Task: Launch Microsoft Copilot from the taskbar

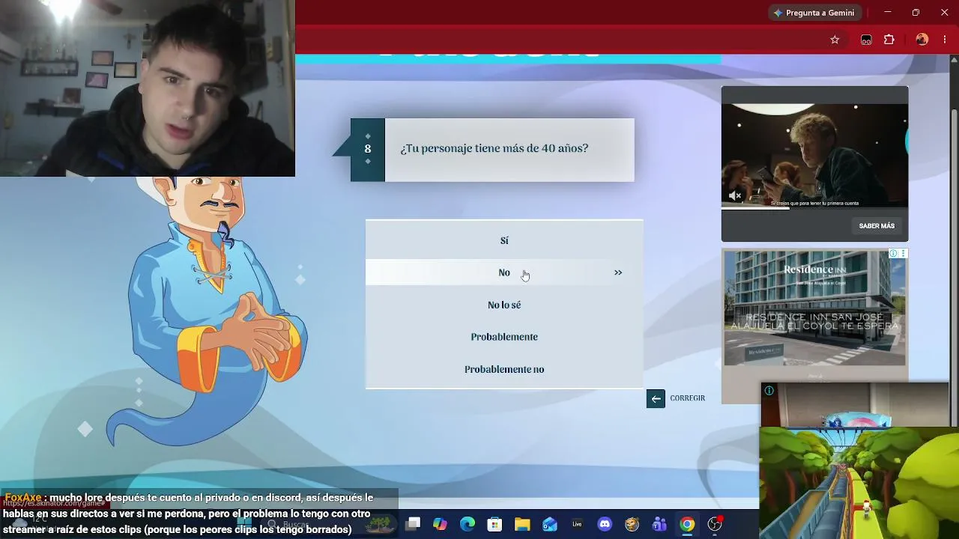Action: (441, 524)
